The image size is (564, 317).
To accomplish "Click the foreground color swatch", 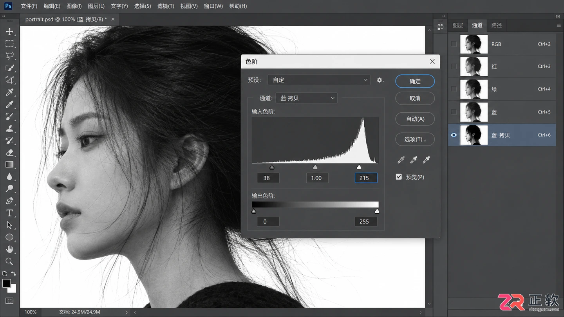I will pos(6,283).
